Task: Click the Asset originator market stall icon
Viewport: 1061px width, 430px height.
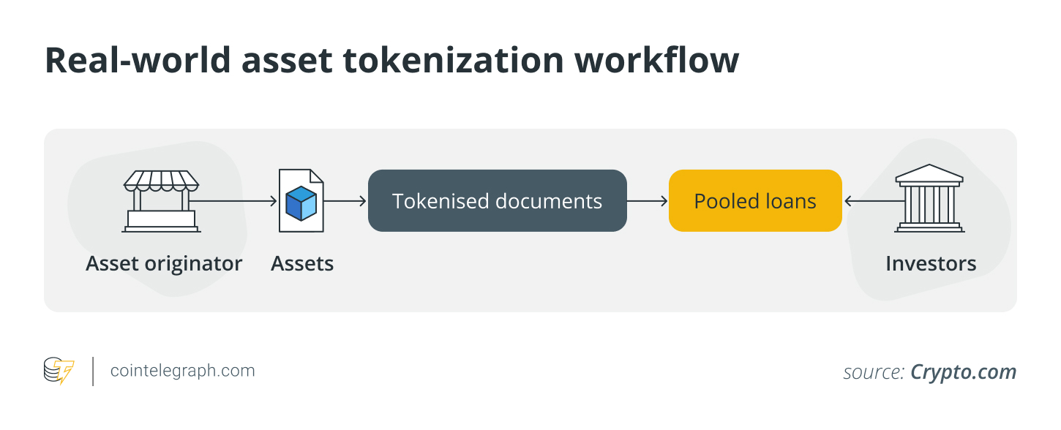Action: click(162, 201)
